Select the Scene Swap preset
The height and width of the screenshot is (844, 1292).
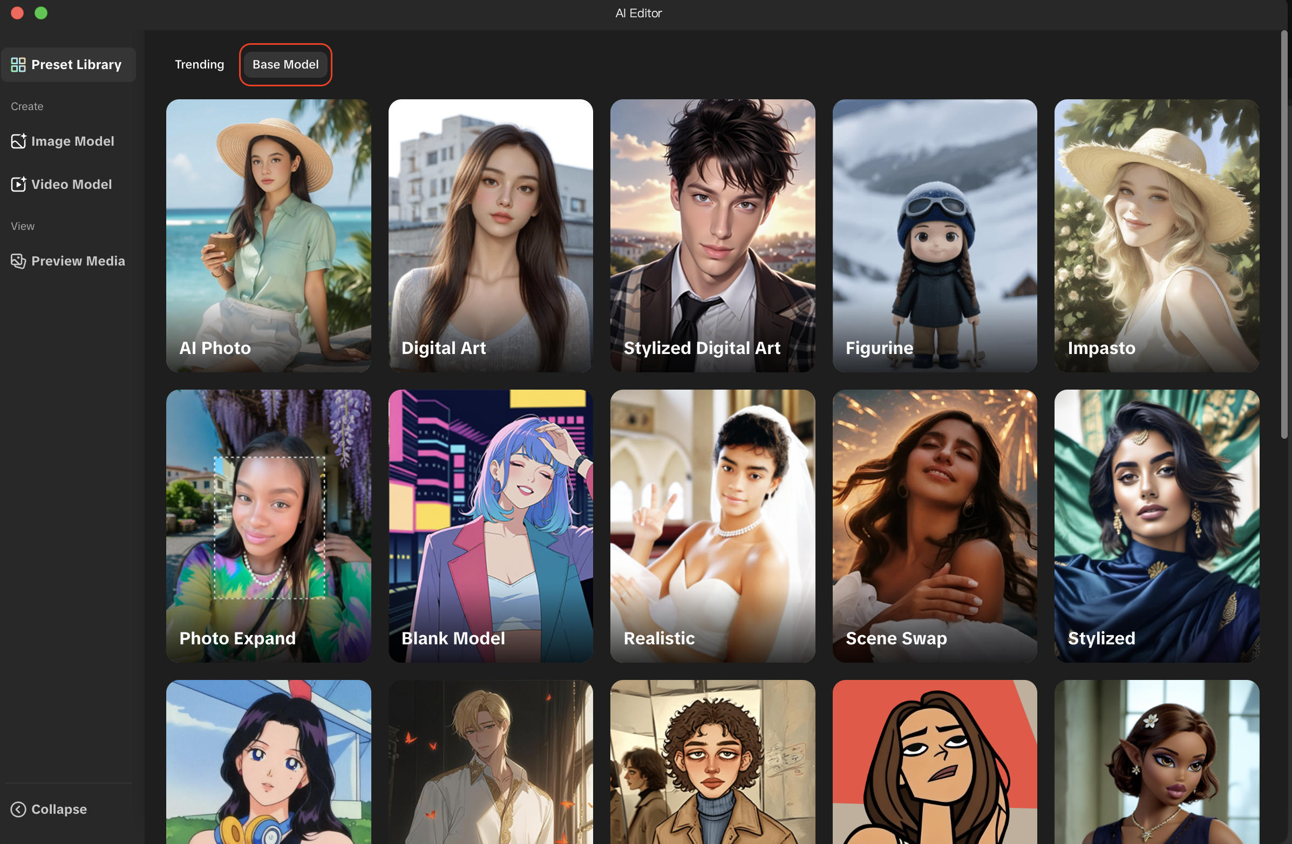click(935, 526)
